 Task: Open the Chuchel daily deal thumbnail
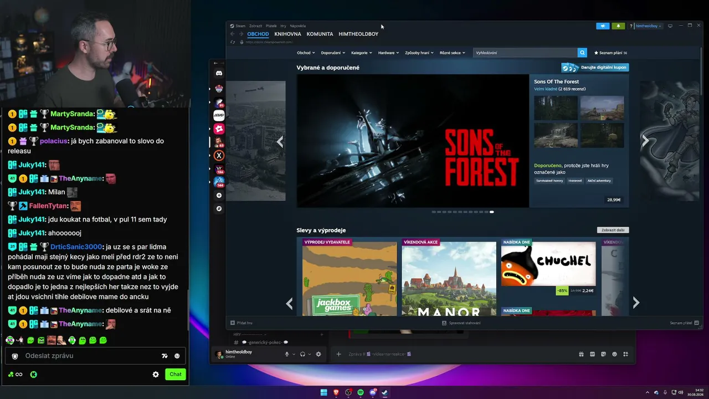[x=548, y=264]
